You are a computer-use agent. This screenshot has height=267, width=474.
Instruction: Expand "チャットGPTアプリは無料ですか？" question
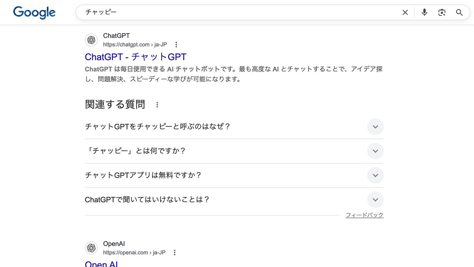tap(375, 176)
